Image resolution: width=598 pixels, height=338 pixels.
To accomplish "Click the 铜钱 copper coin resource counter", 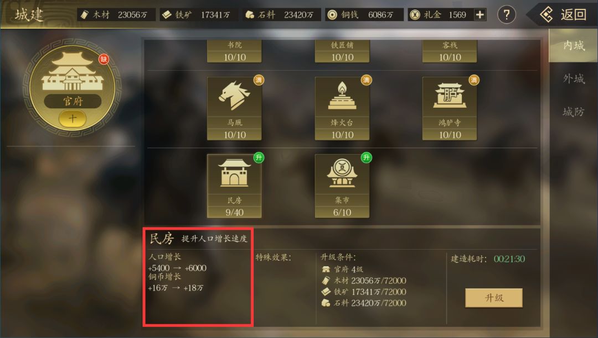I will coord(364,15).
